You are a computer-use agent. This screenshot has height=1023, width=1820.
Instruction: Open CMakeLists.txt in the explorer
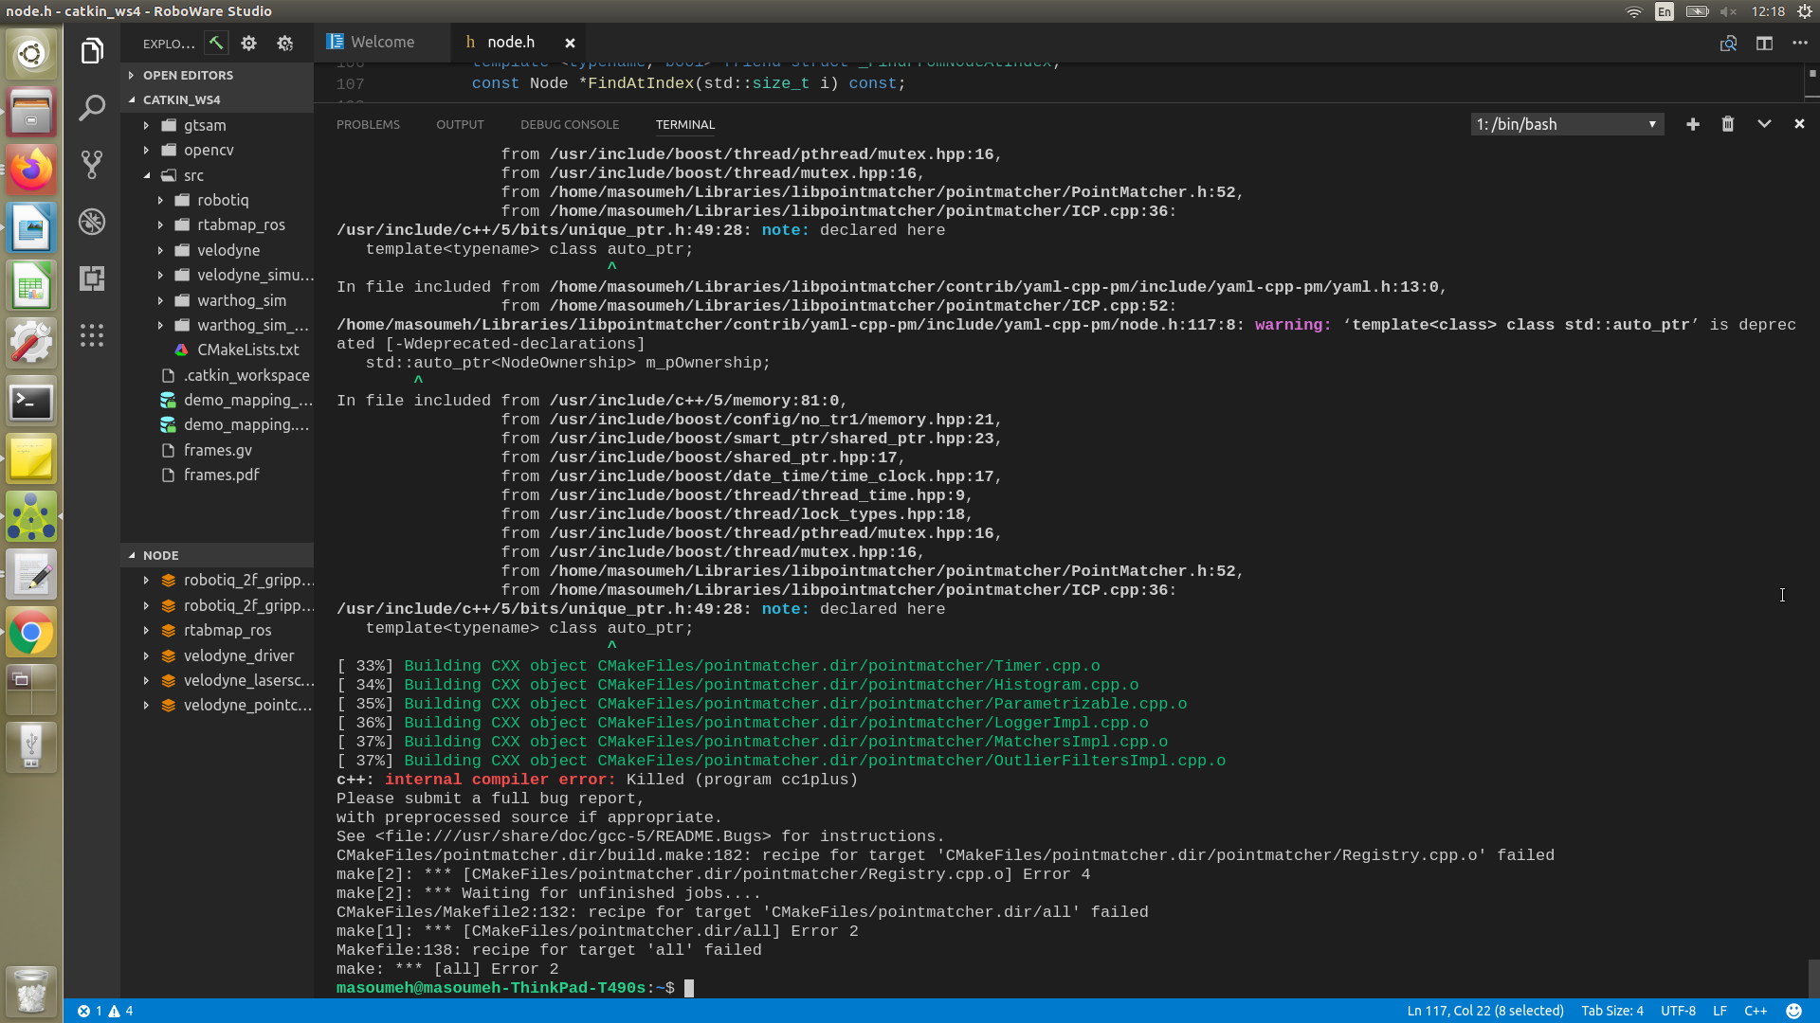[x=247, y=350]
